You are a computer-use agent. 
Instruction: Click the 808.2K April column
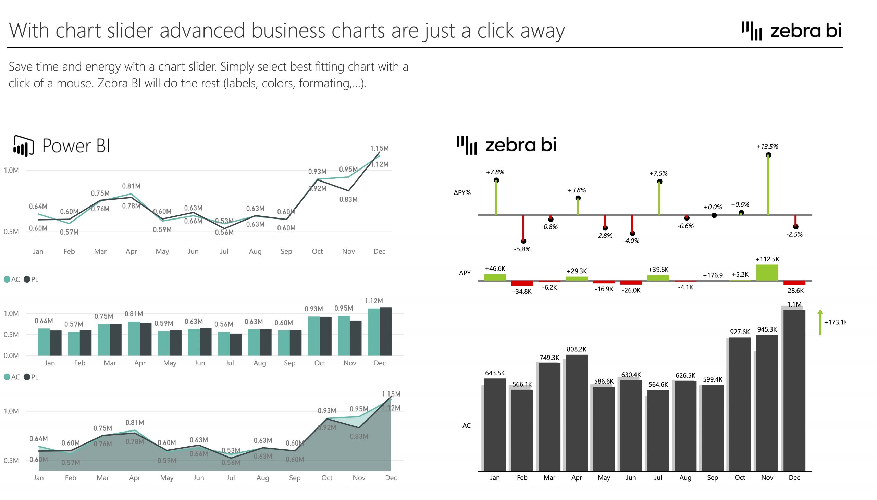(x=577, y=413)
